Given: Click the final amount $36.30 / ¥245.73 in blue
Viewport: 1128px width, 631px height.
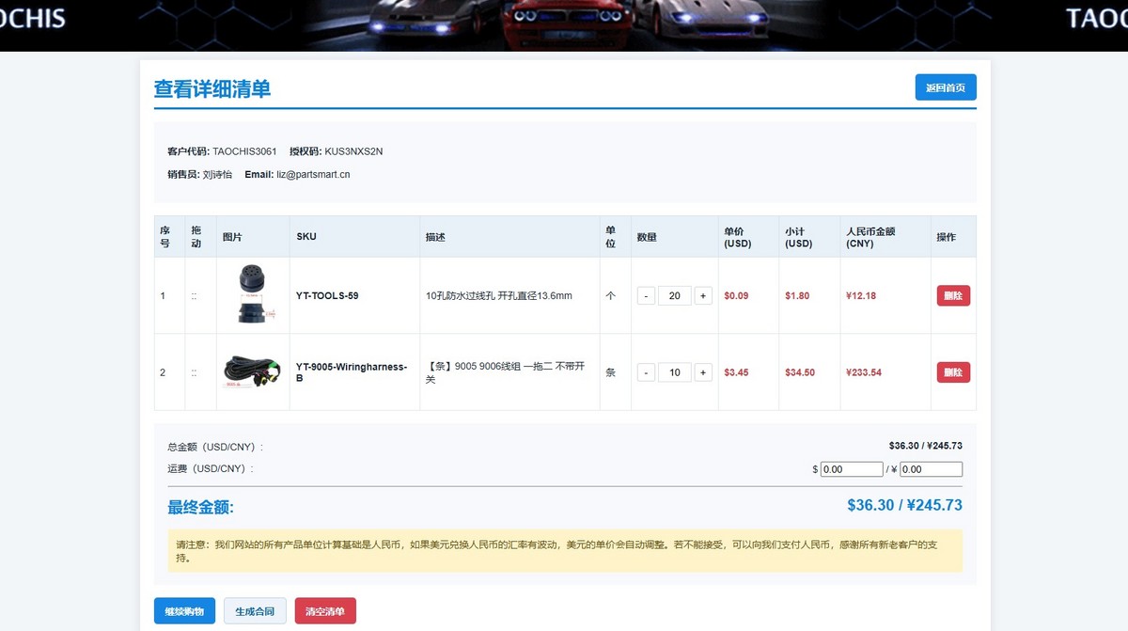Looking at the screenshot, I should coord(904,505).
